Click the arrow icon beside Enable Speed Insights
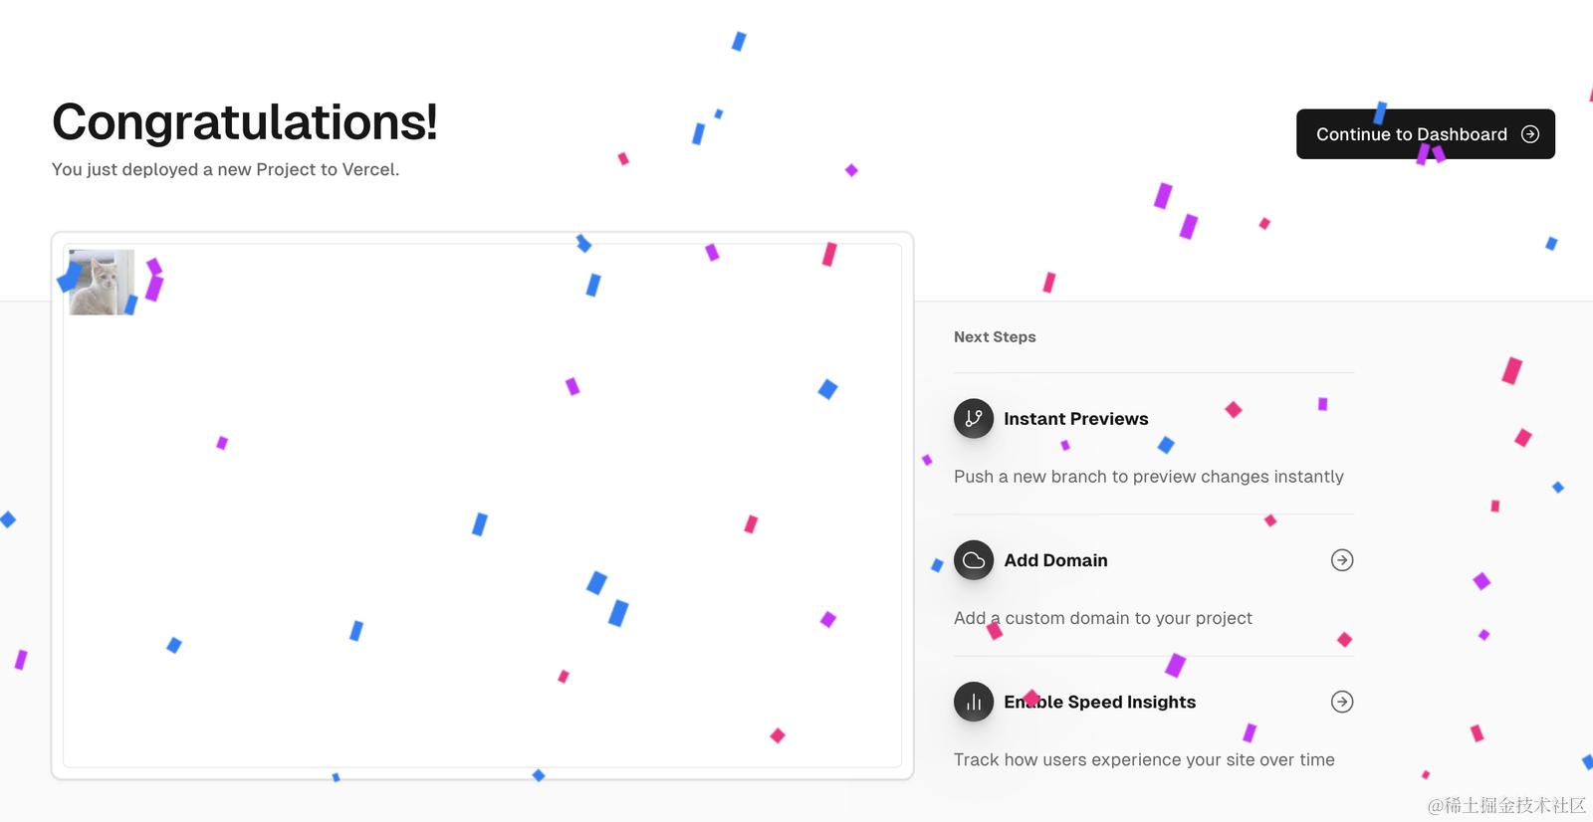 (1342, 702)
